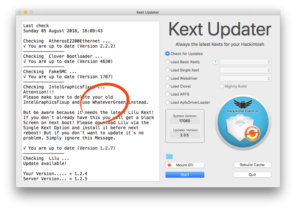Viewport: 296px width, 210px height.
Task: Select the Check for Updates radio button
Action: pyautogui.click(x=167, y=54)
